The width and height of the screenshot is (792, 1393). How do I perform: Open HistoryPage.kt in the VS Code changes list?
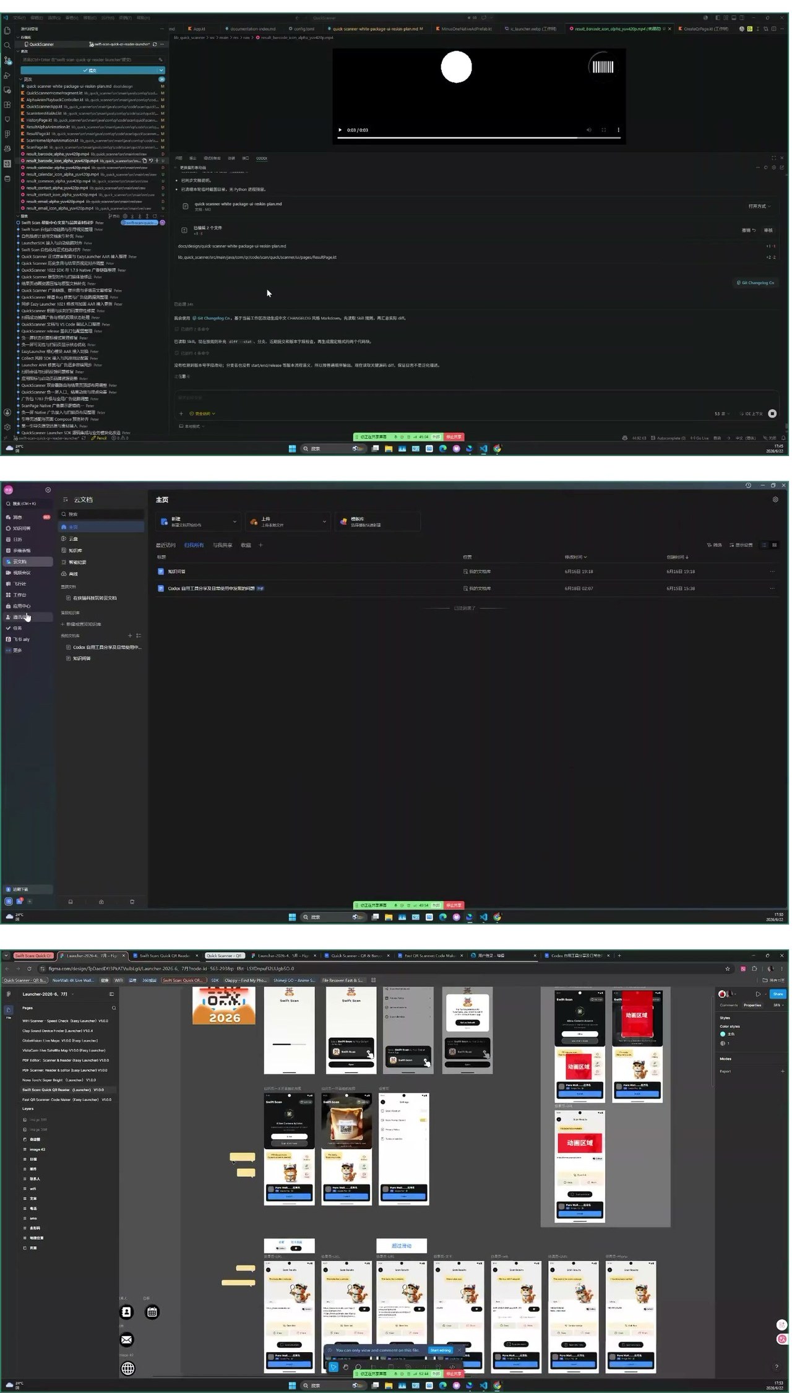(x=39, y=120)
